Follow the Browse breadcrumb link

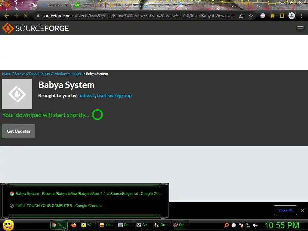tap(20, 74)
